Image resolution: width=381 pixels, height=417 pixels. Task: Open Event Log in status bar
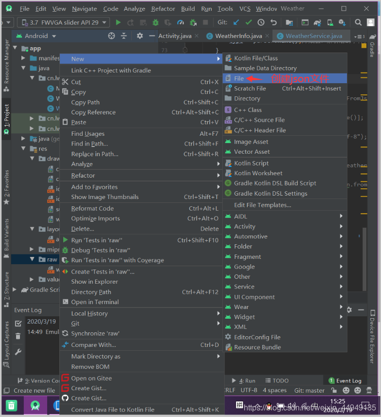point(345,381)
